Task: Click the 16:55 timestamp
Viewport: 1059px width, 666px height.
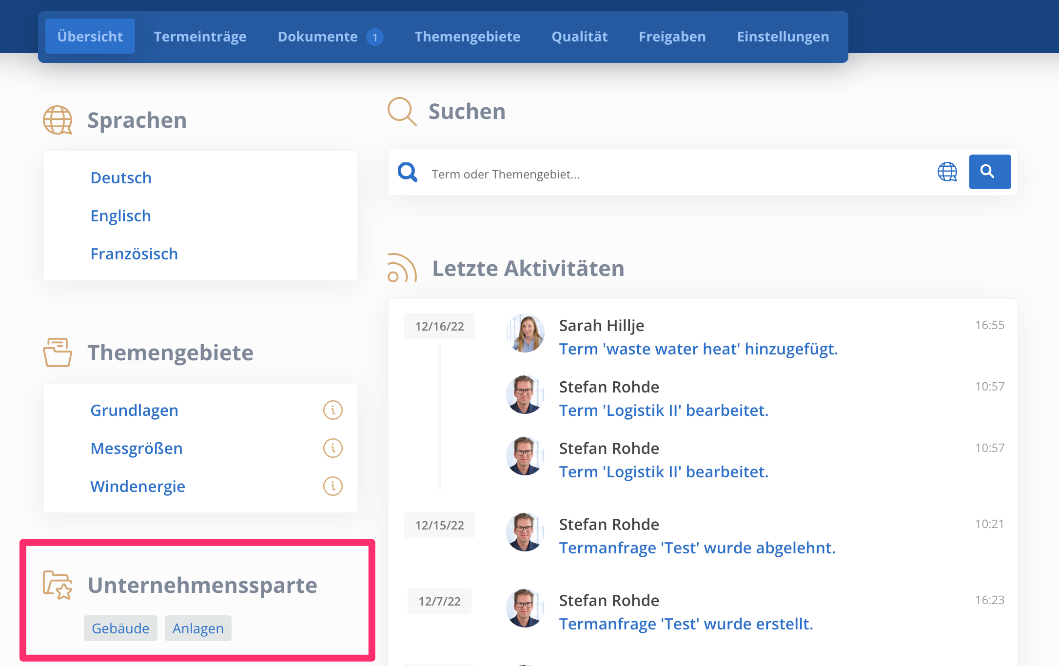Action: 989,325
